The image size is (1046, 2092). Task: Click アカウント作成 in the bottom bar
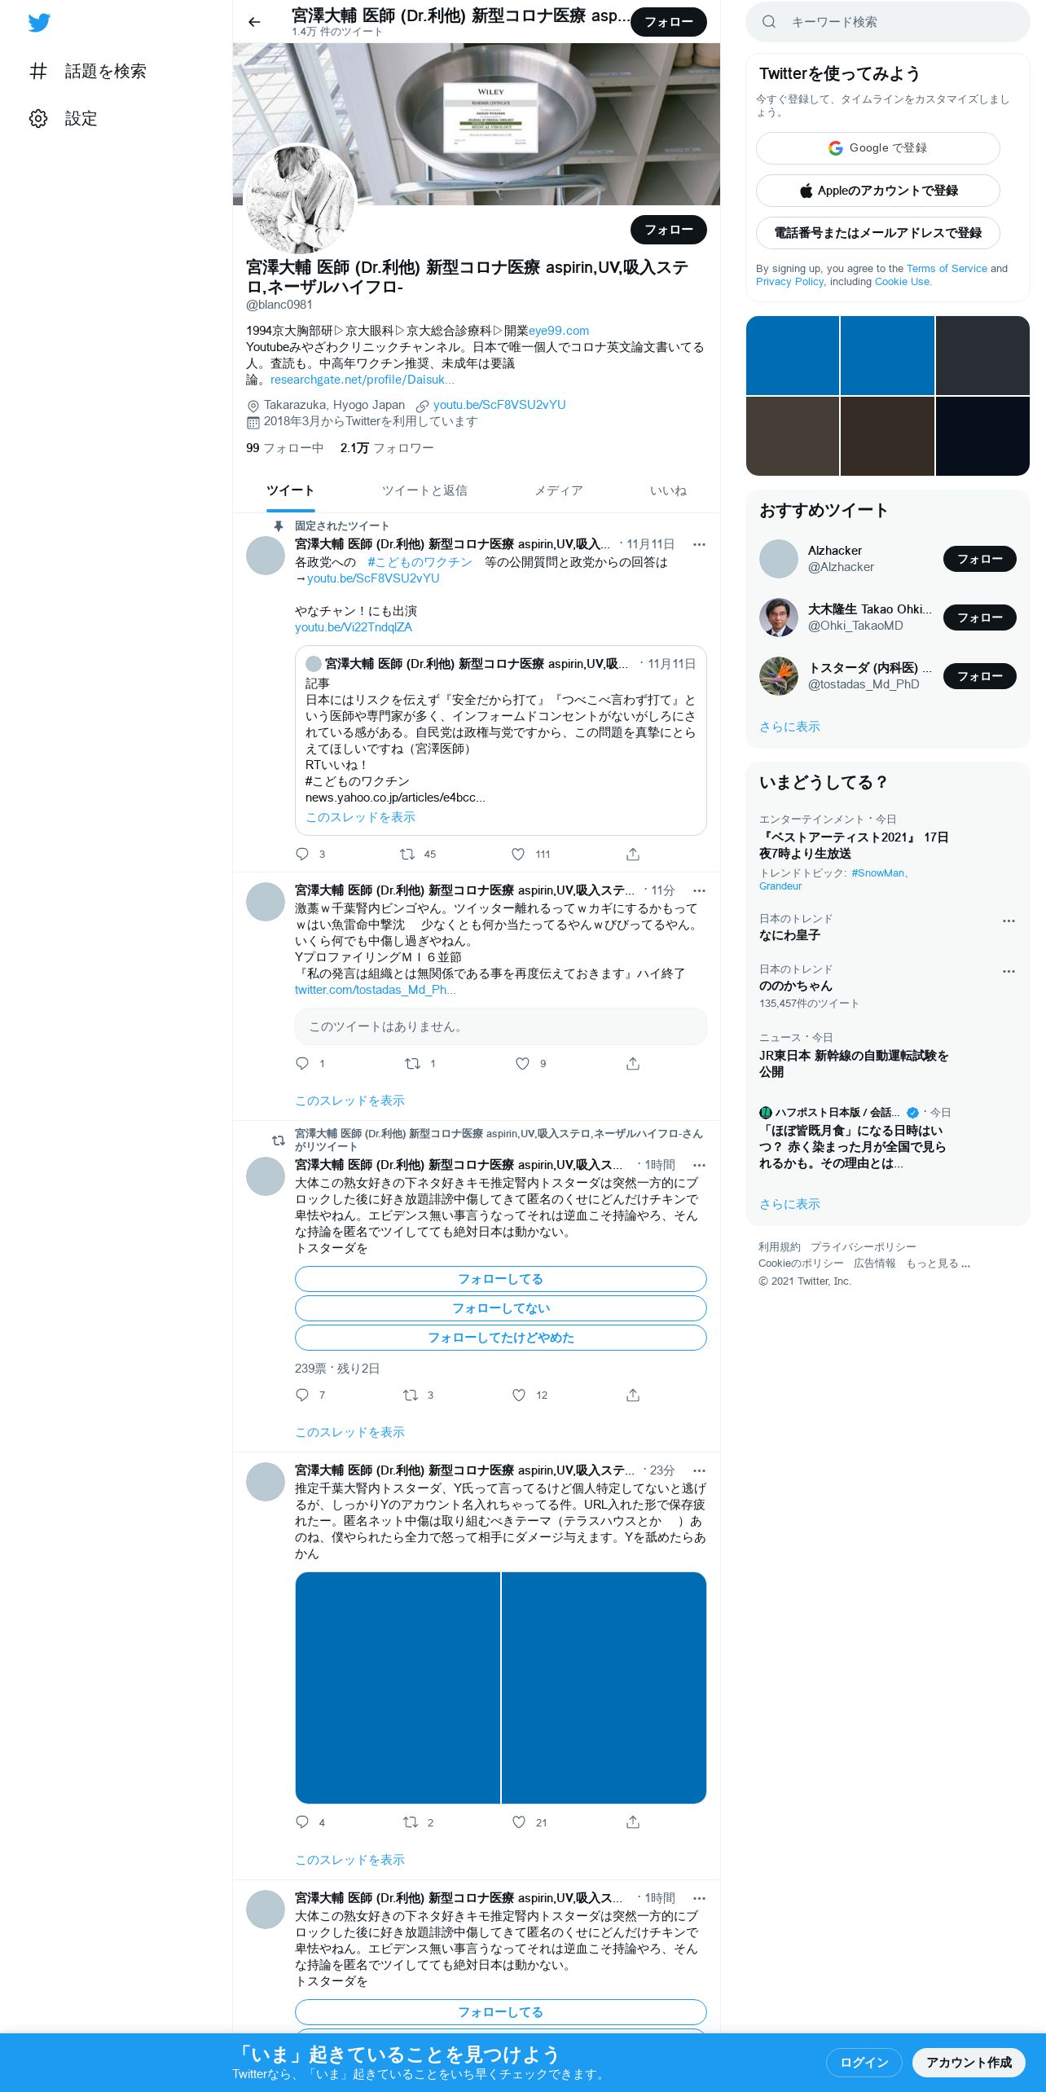point(969,2063)
